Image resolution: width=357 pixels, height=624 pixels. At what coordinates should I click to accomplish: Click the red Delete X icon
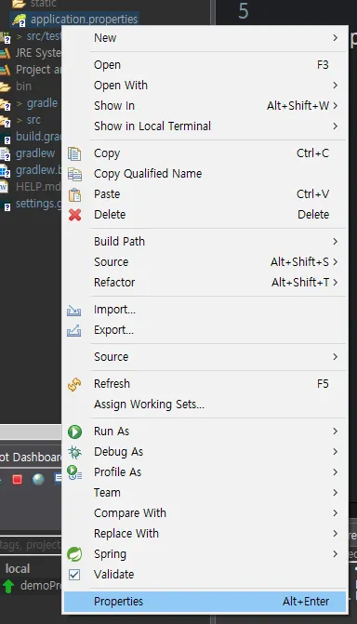click(x=74, y=215)
